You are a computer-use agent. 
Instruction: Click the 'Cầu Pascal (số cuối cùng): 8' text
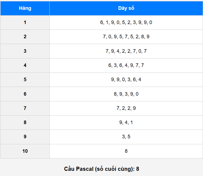101,169
